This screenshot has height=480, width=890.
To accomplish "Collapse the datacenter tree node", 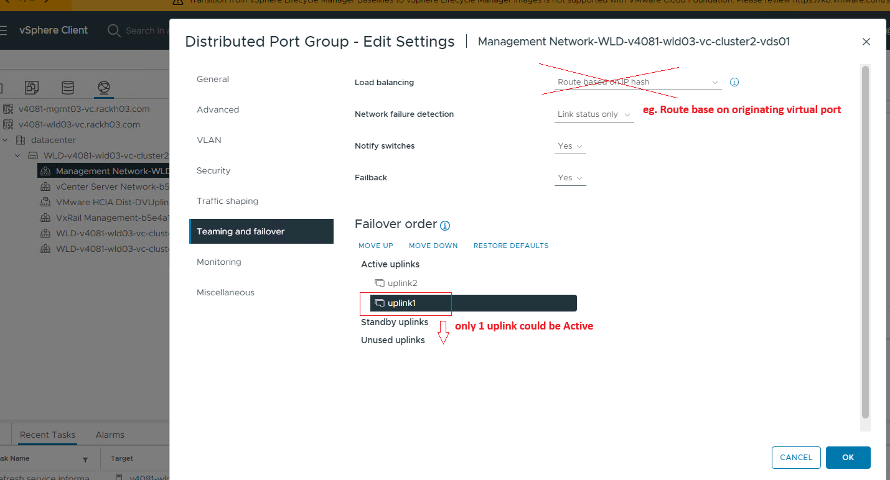I will click(6, 139).
